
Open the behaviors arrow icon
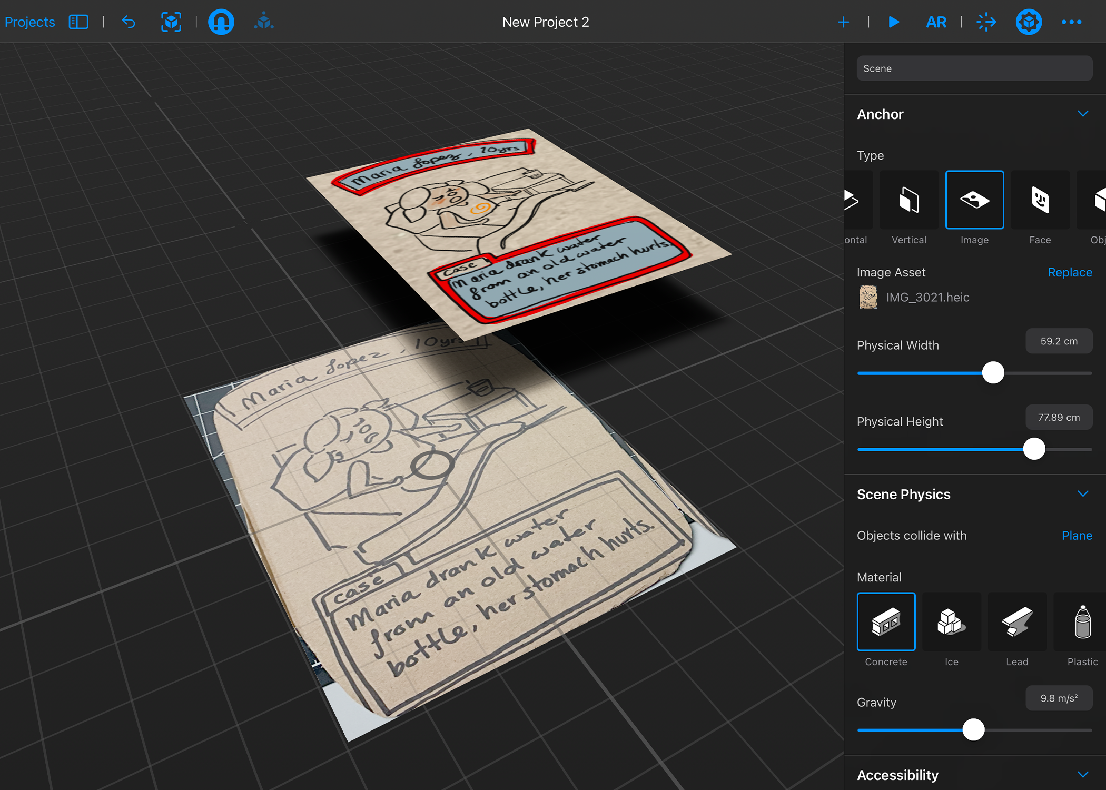click(986, 22)
